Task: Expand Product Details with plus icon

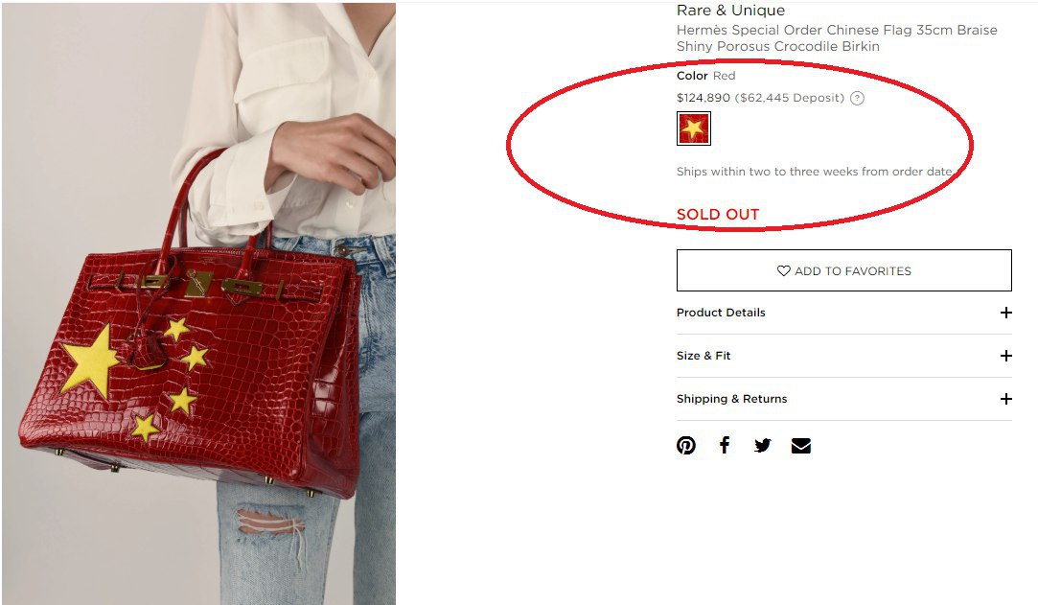Action: click(1005, 313)
